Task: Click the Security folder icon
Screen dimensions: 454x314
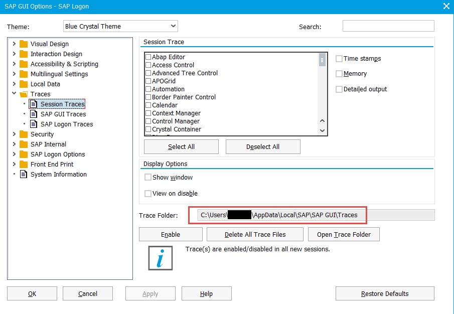Action: pos(24,134)
